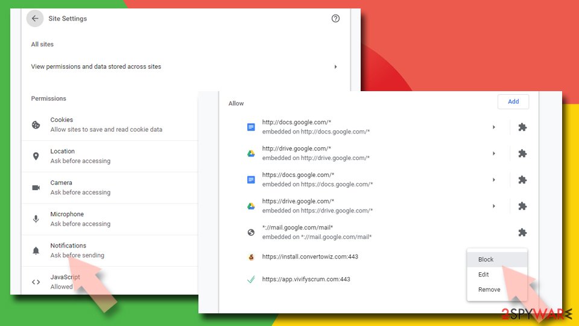Image resolution: width=579 pixels, height=326 pixels.
Task: Expand http://drive.google.com entry details arrow
Action: pos(494,153)
